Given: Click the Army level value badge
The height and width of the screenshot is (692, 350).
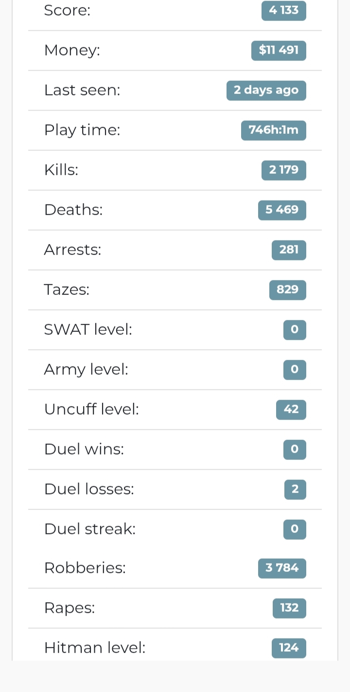Looking at the screenshot, I should [295, 369].
